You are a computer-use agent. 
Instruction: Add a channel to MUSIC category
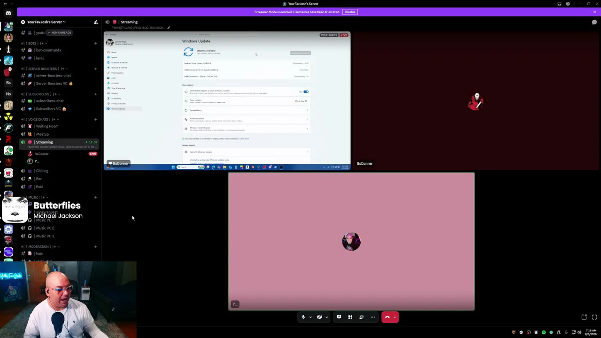click(x=95, y=197)
